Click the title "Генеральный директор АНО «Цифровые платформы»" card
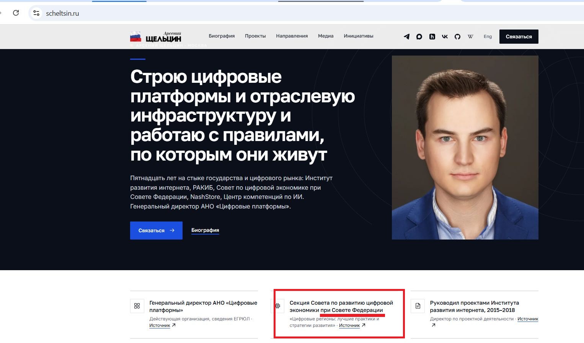 point(203,306)
